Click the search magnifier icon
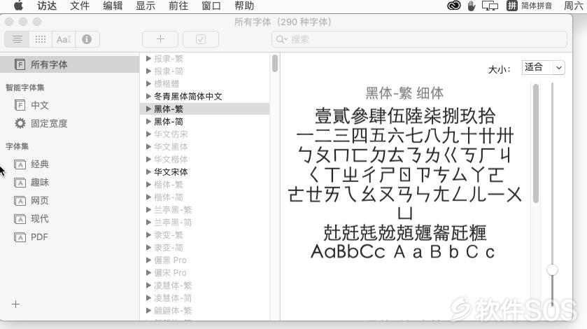The image size is (587, 329). pos(281,39)
